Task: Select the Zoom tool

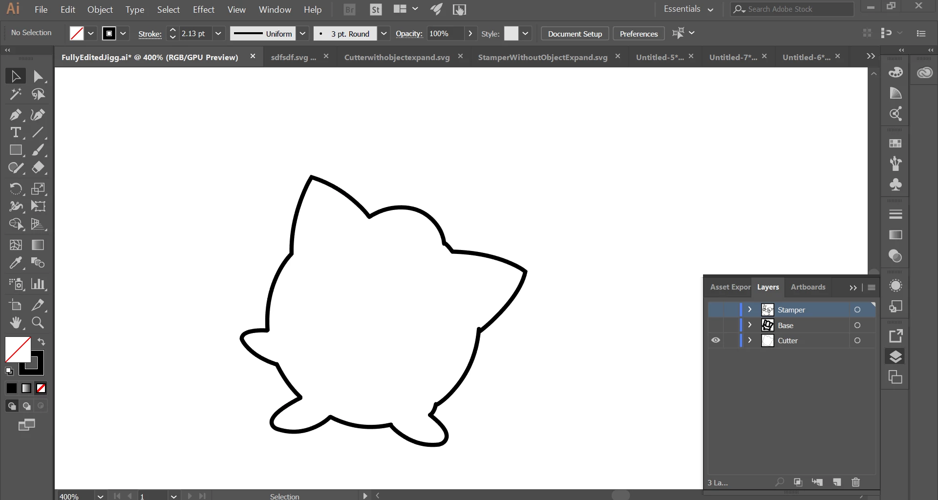Action: pos(38,323)
